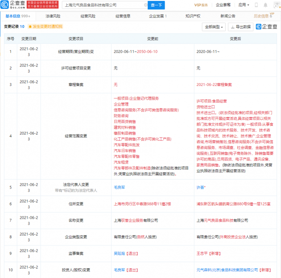This screenshot has height=278, width=281.
Task: Click the search button 查一下
Action: pyautogui.click(x=156, y=5)
